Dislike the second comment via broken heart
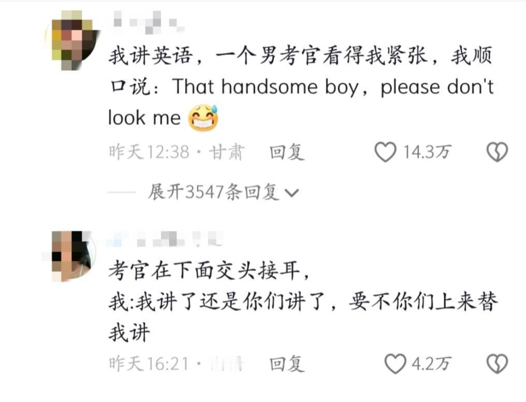Viewport: 526px width, 402px height. [x=497, y=364]
